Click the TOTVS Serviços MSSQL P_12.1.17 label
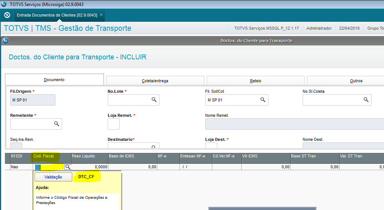Viewport: 384px width, 210px height. (x=267, y=28)
